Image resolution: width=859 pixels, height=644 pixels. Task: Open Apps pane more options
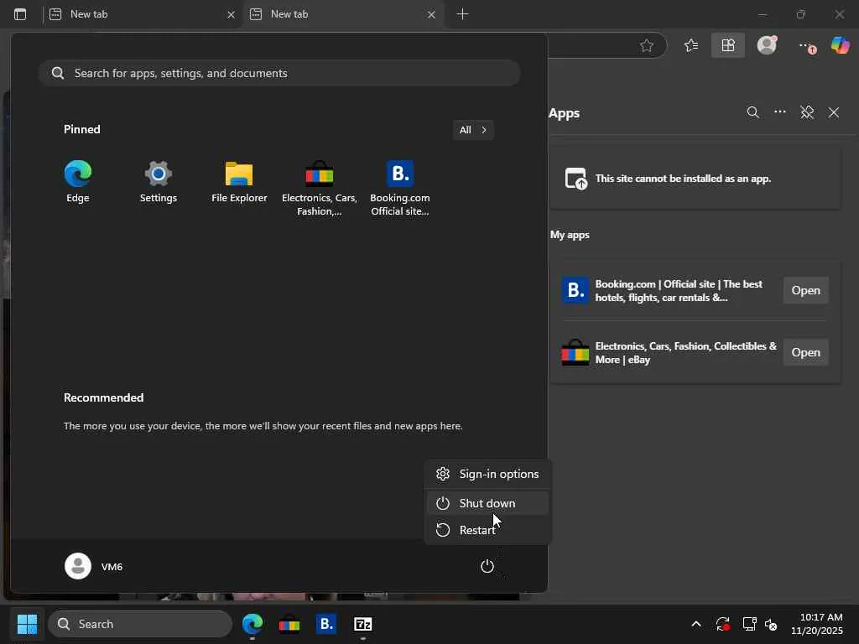coord(780,112)
